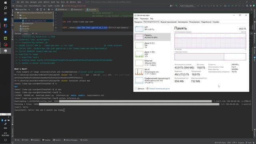This screenshot has height=144, width=256.
Task: Click the terminal prompt after assistant reply
Action: click(64, 110)
